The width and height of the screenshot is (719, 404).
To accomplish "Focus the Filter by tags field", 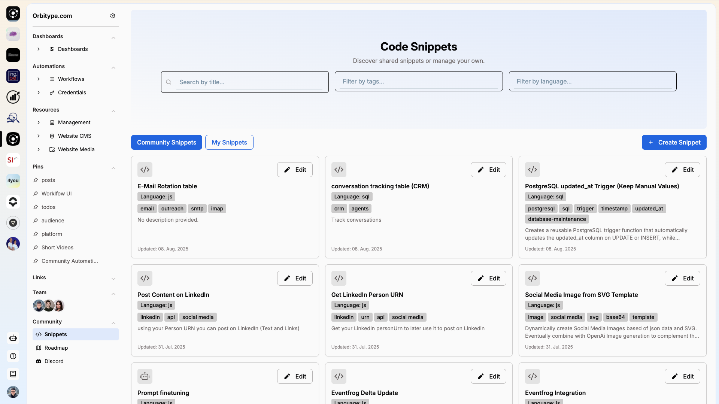I will click(x=419, y=81).
